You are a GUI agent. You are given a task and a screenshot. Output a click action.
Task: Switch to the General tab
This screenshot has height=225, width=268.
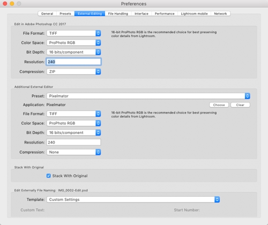(47, 14)
